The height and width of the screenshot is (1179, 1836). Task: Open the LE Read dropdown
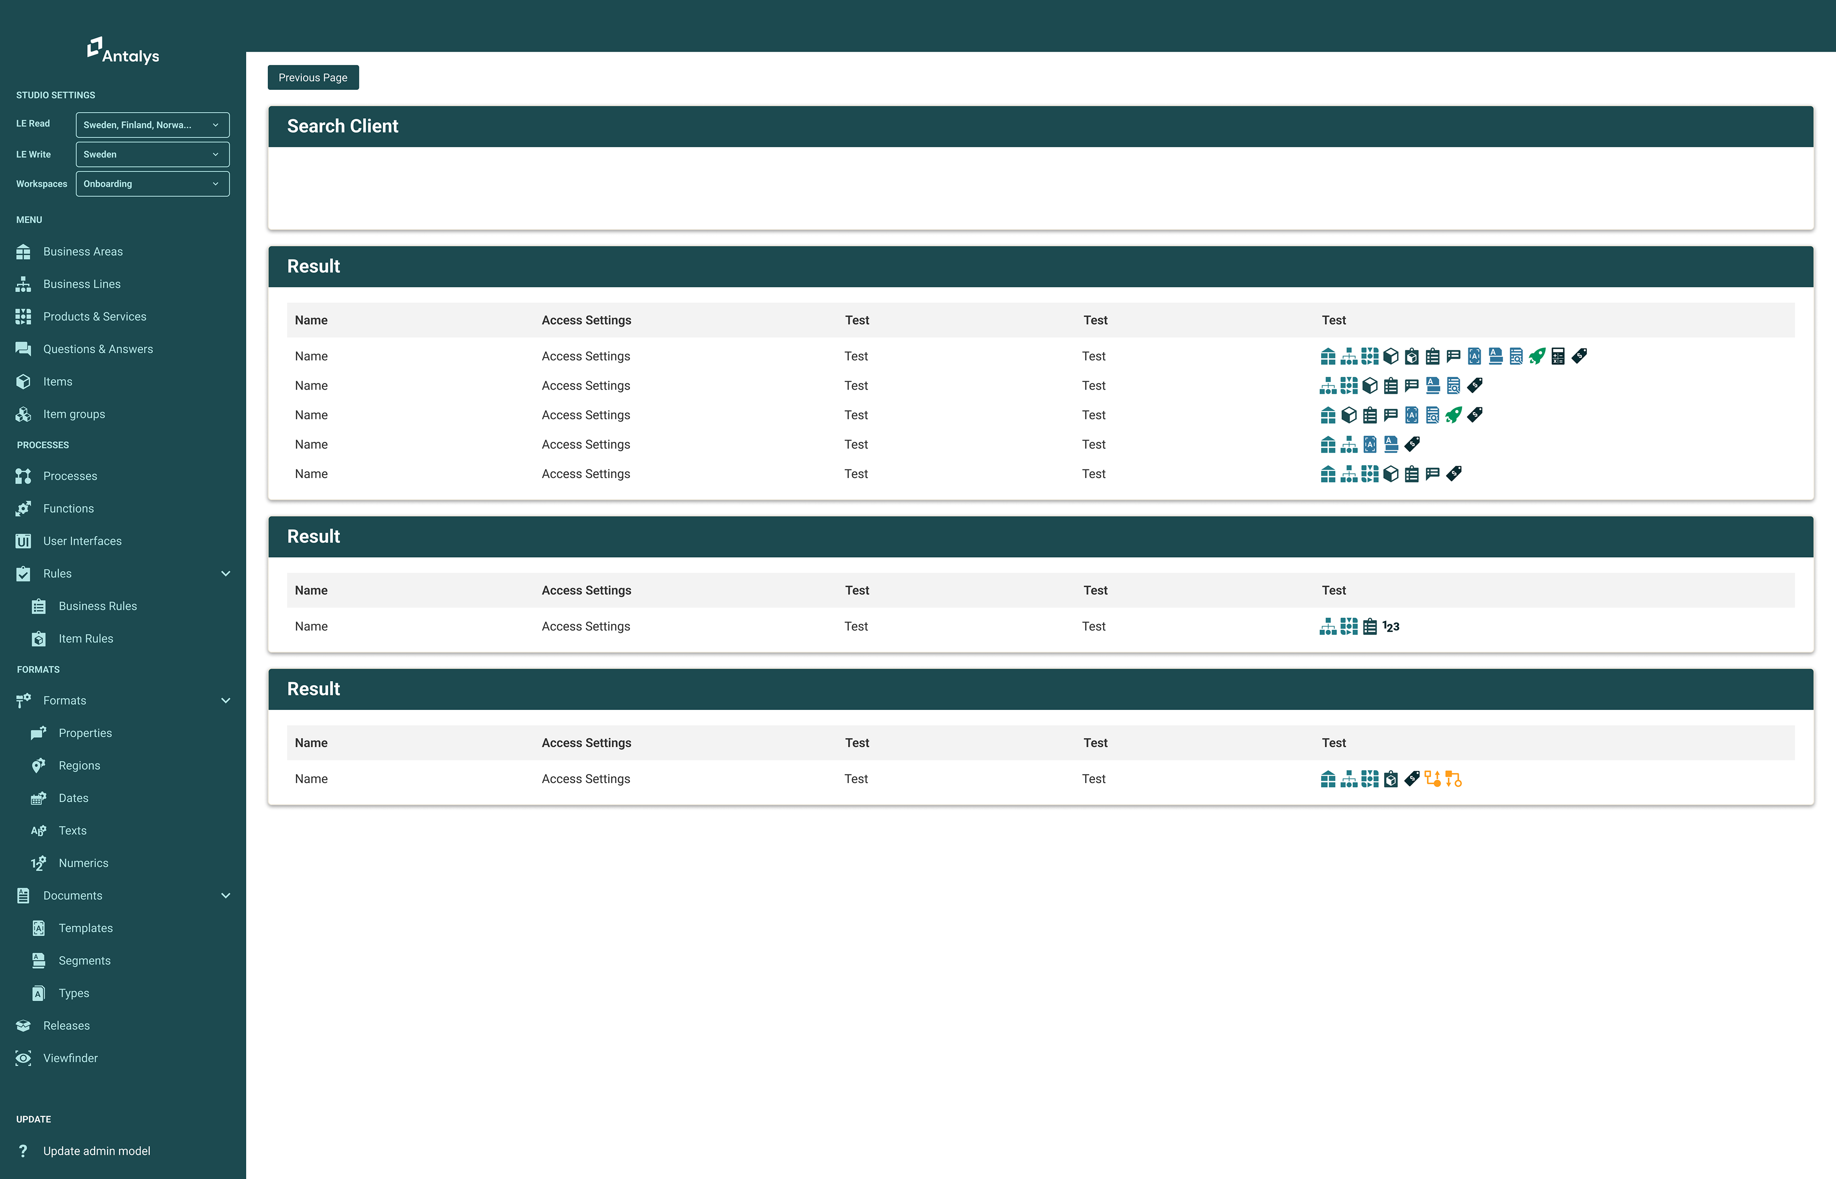(153, 125)
